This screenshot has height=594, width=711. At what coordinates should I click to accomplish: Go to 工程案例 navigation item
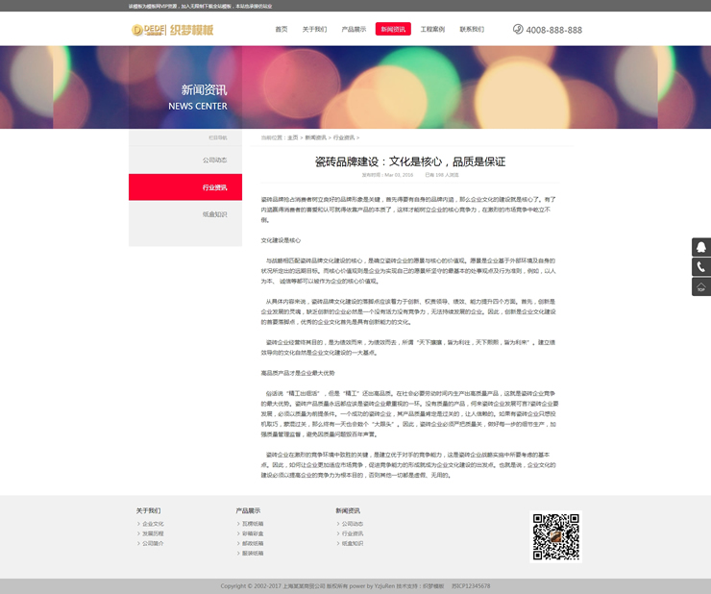click(x=432, y=29)
